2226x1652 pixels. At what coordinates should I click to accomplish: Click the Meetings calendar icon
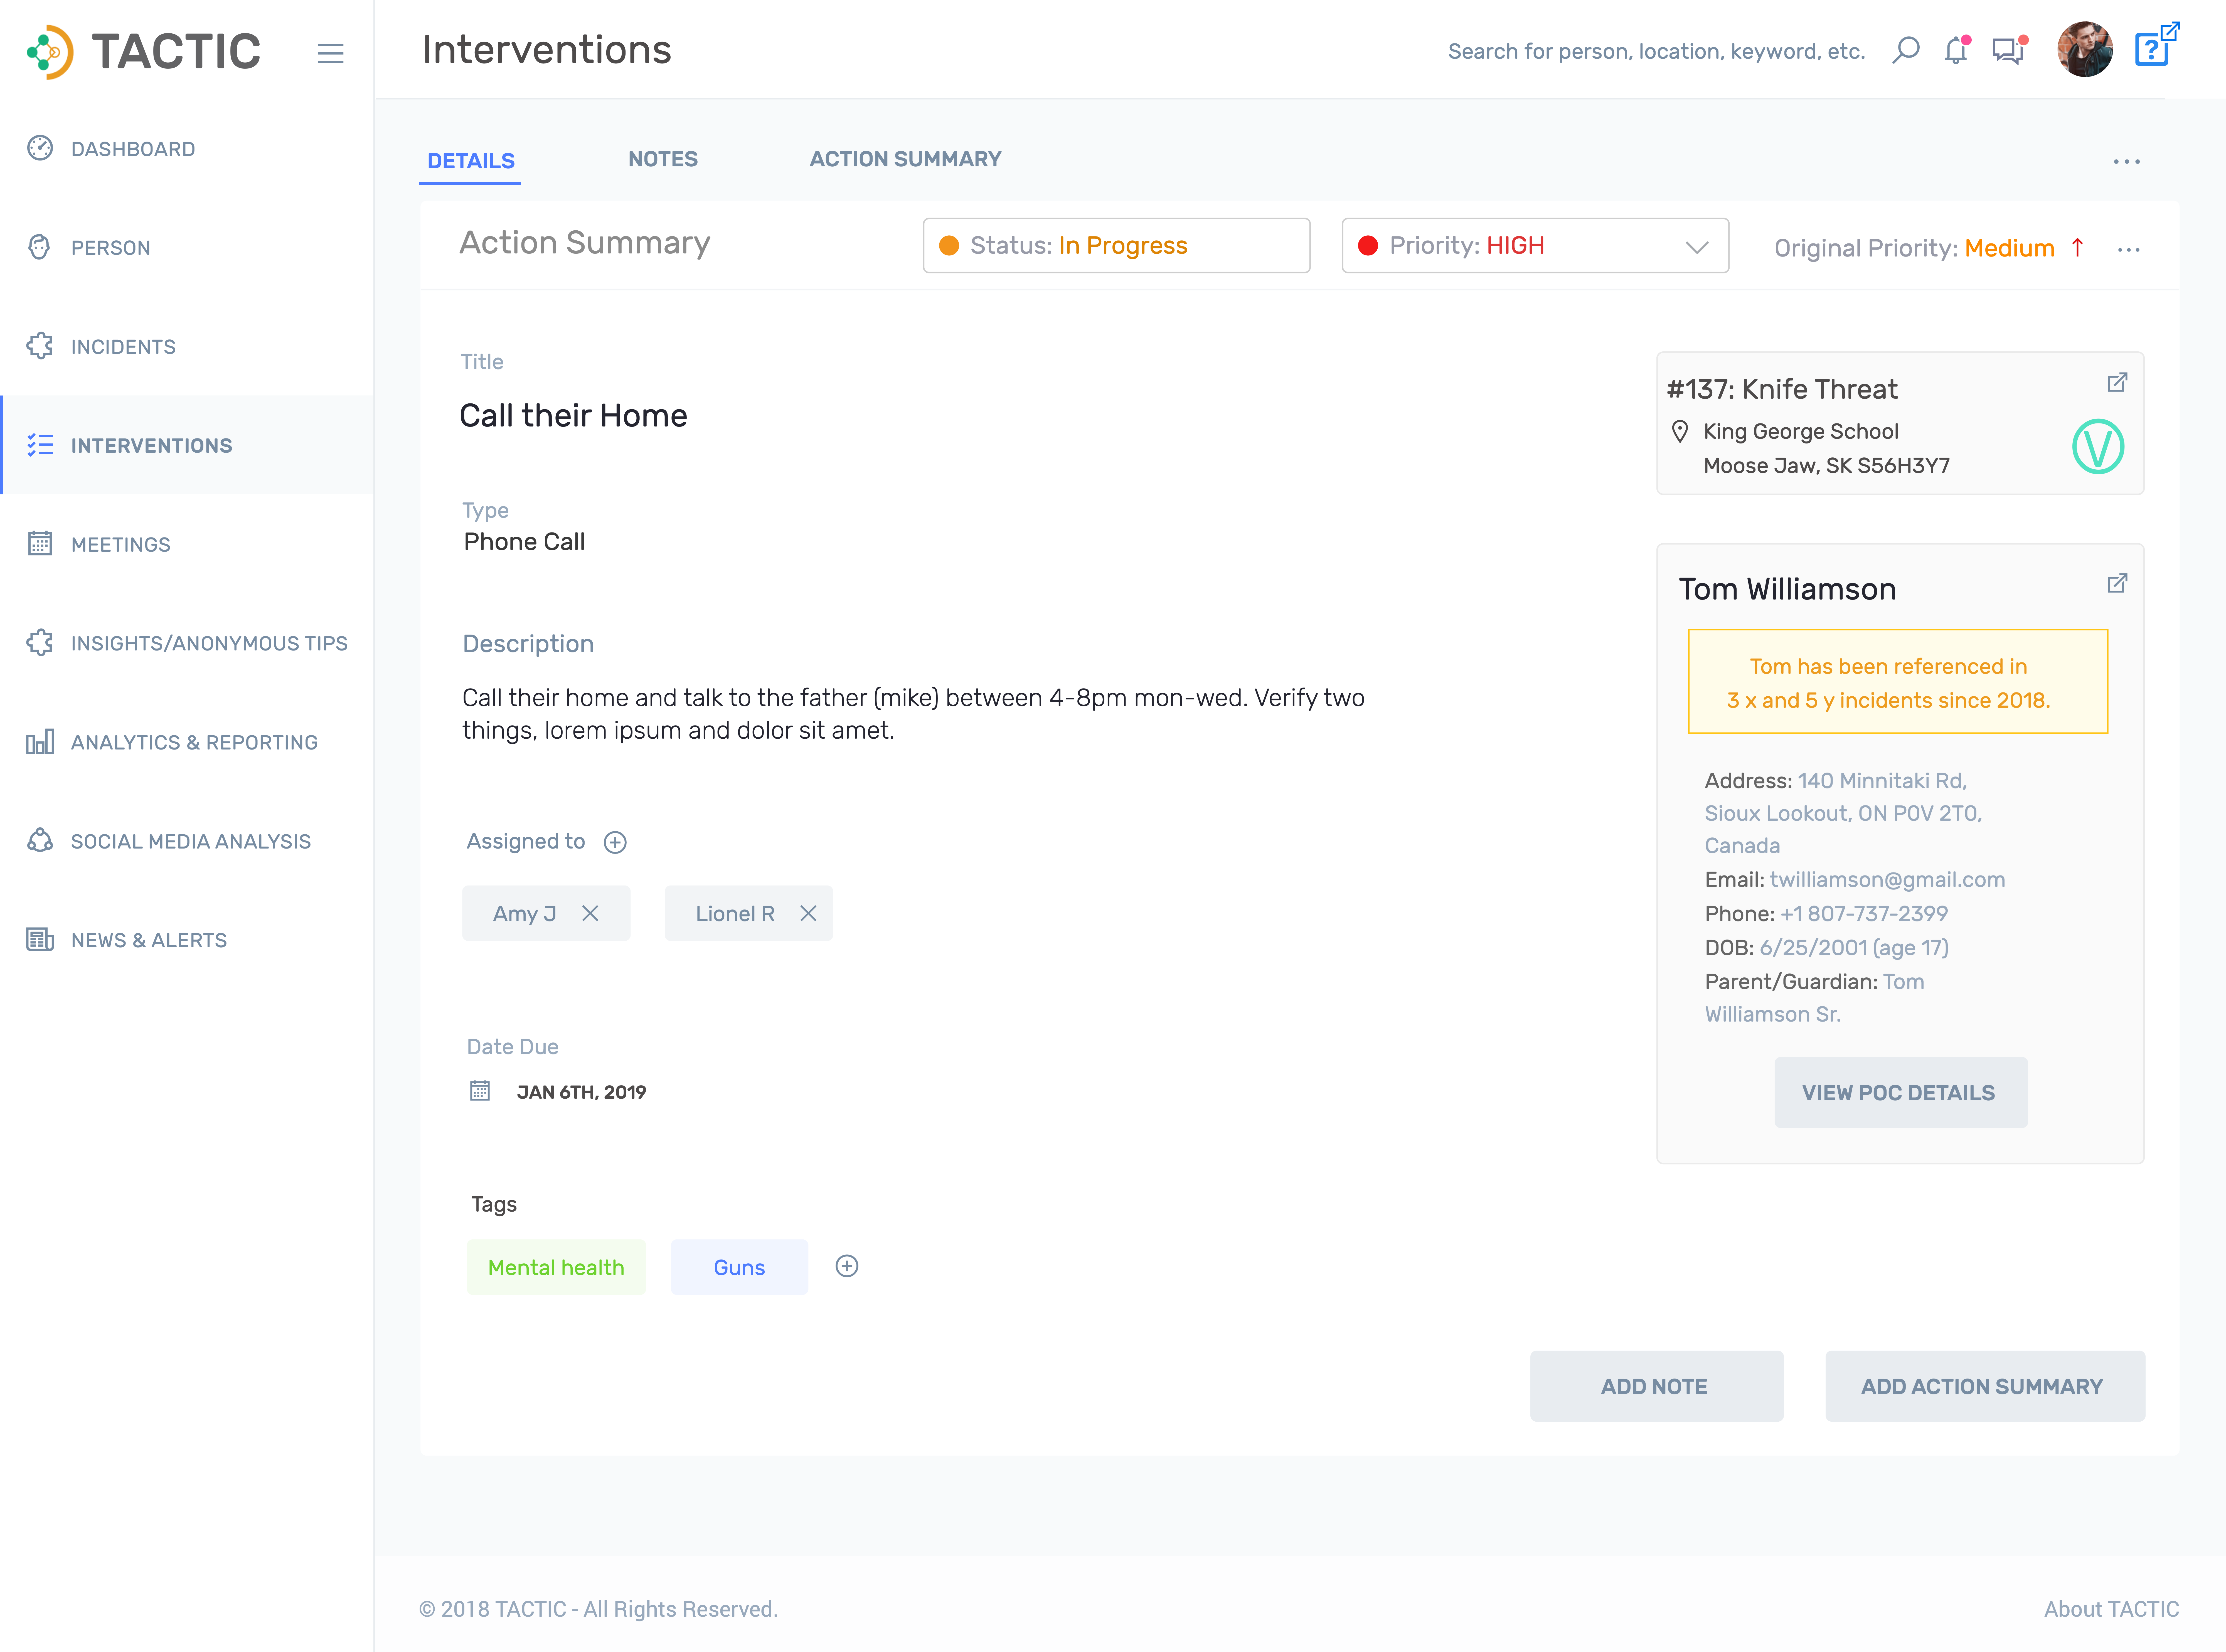click(x=40, y=543)
